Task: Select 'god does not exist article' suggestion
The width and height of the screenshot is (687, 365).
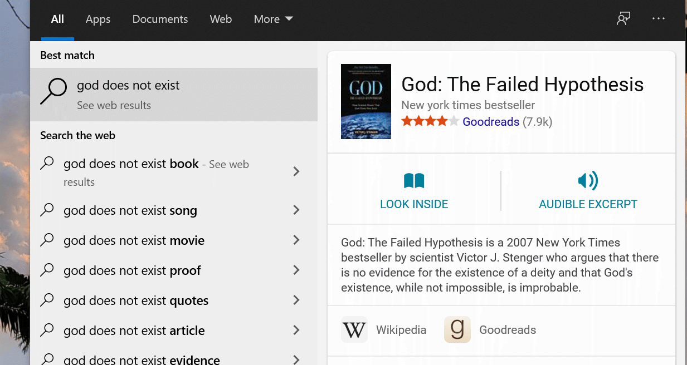Action: pos(174,331)
